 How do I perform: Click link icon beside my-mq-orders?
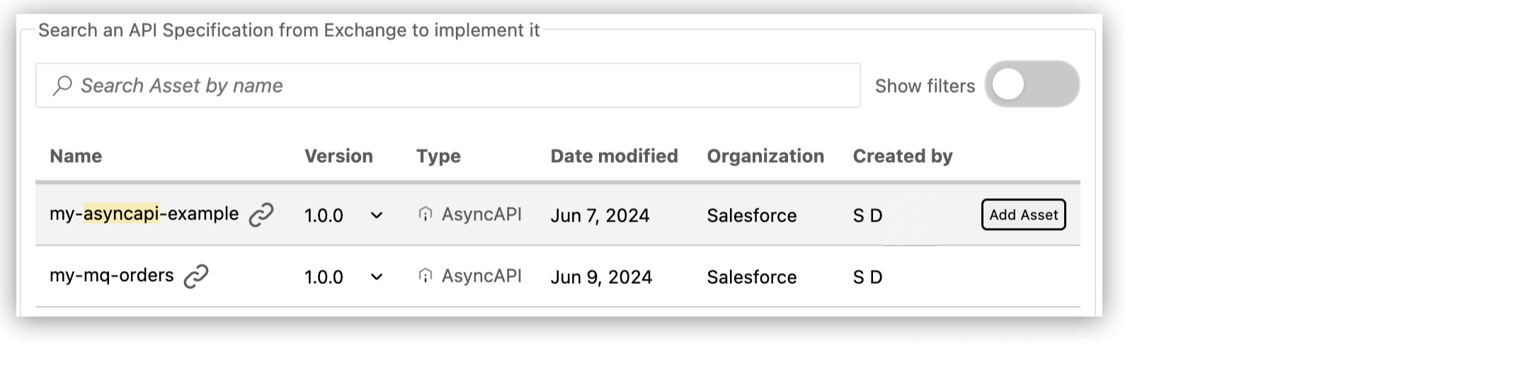point(196,276)
